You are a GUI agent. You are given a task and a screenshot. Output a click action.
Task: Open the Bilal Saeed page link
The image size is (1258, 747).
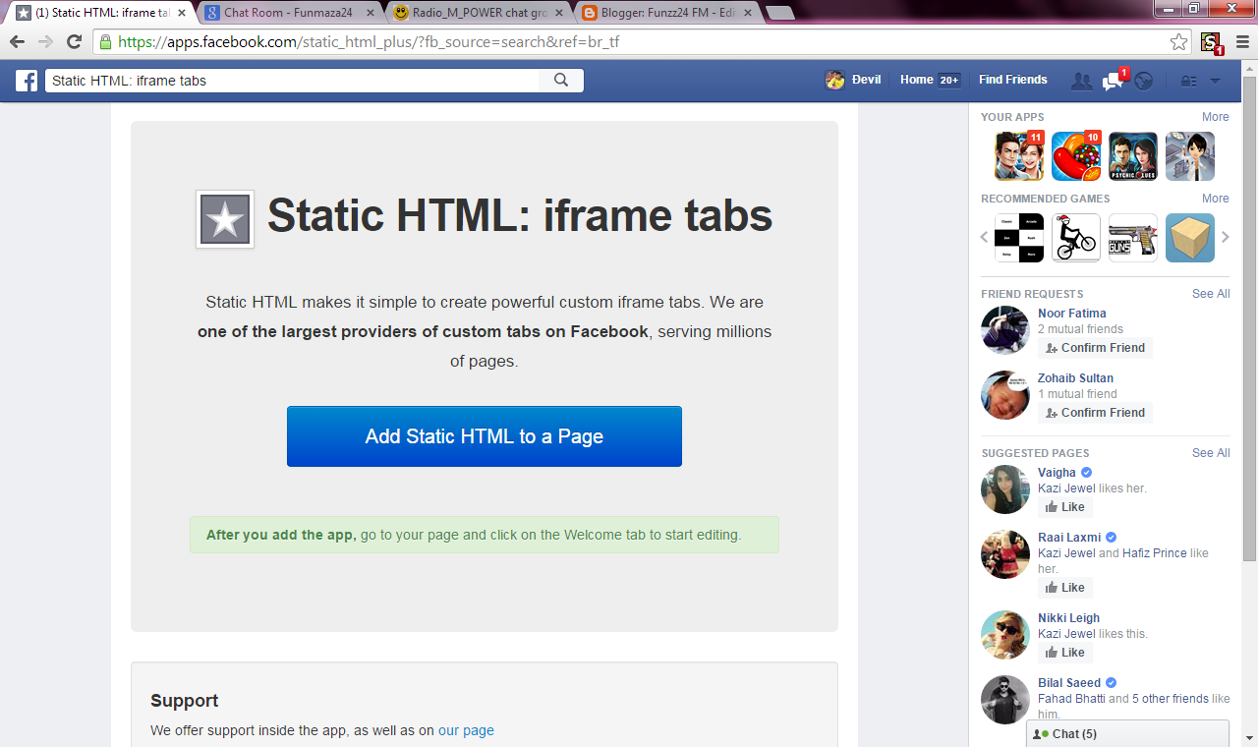point(1069,683)
